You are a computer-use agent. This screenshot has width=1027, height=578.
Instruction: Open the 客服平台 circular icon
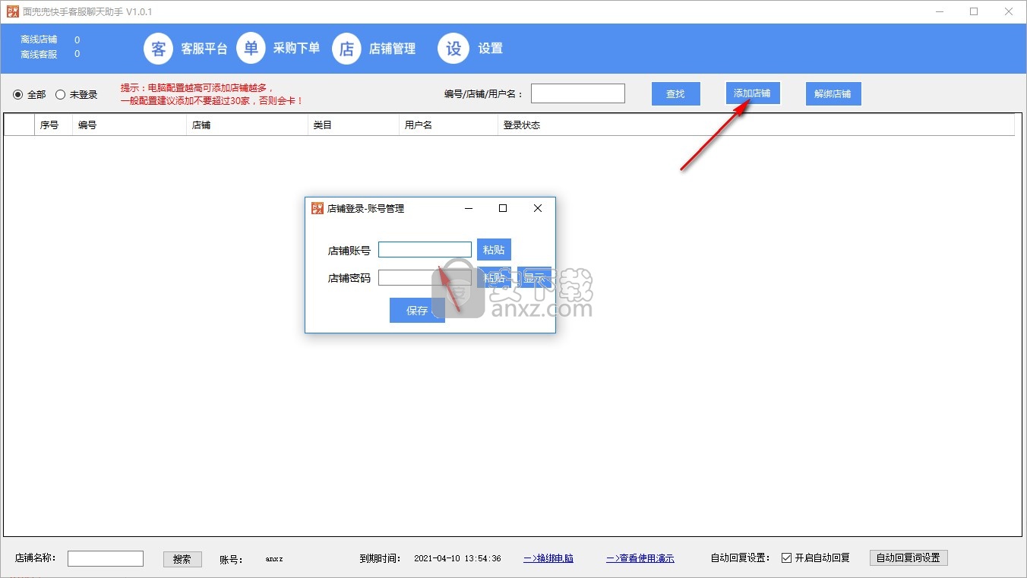point(158,49)
